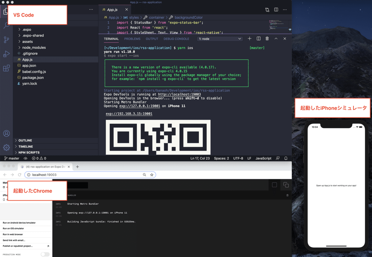The image size is (372, 257).
Task: Maximize the terminal panel size
Action: tap(276, 39)
